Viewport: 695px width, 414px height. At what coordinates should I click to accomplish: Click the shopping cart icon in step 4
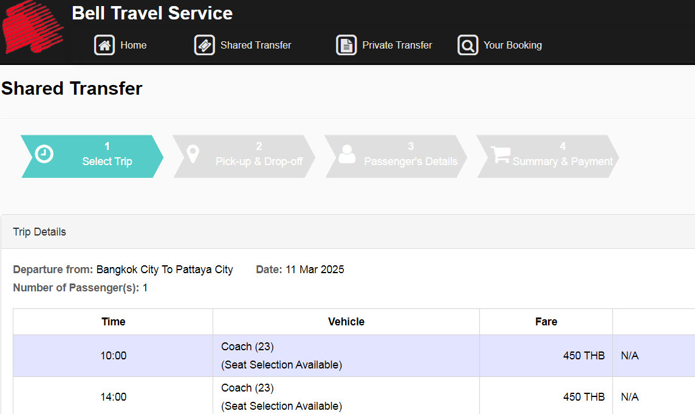501,155
